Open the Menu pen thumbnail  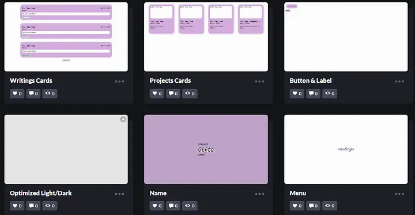(x=346, y=149)
